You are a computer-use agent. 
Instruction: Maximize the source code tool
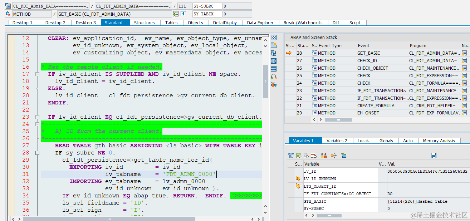point(274,61)
